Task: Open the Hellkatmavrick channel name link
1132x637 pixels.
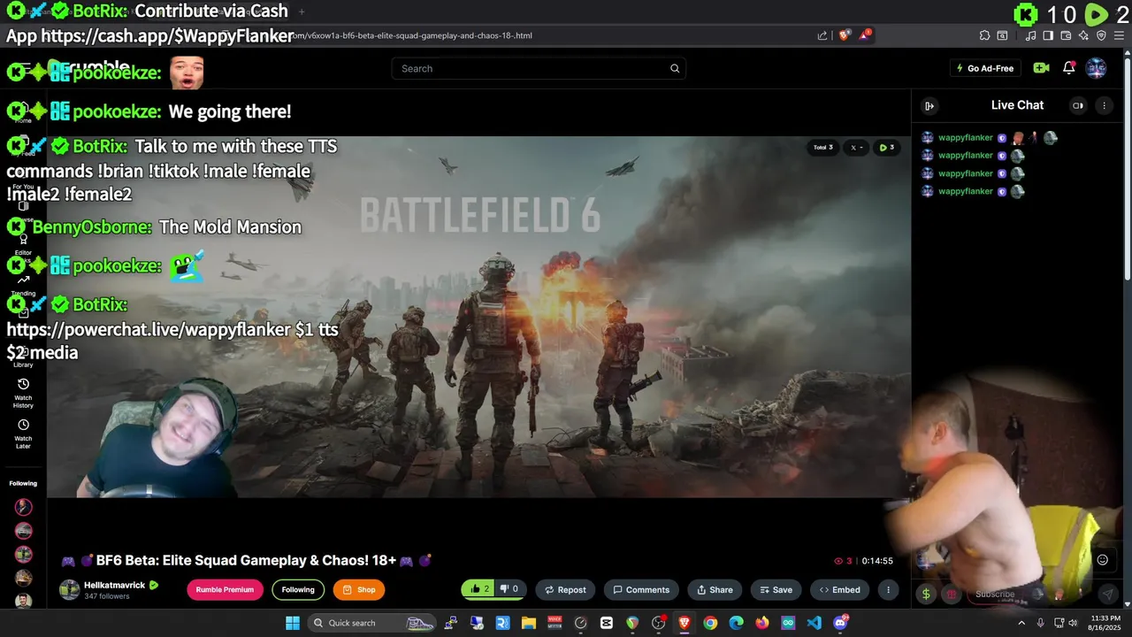Action: coord(114,585)
